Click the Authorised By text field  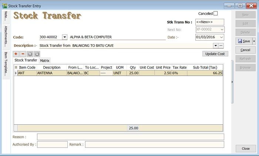(x=52, y=145)
